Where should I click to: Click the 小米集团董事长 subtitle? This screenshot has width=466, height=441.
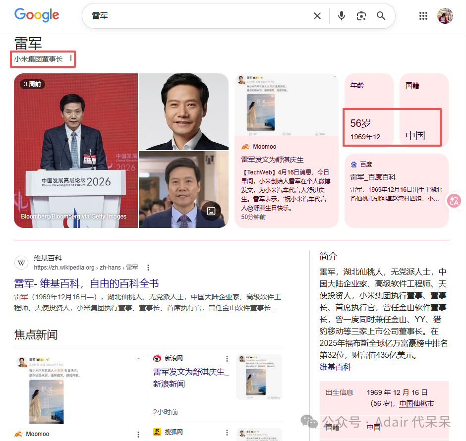click(x=38, y=59)
